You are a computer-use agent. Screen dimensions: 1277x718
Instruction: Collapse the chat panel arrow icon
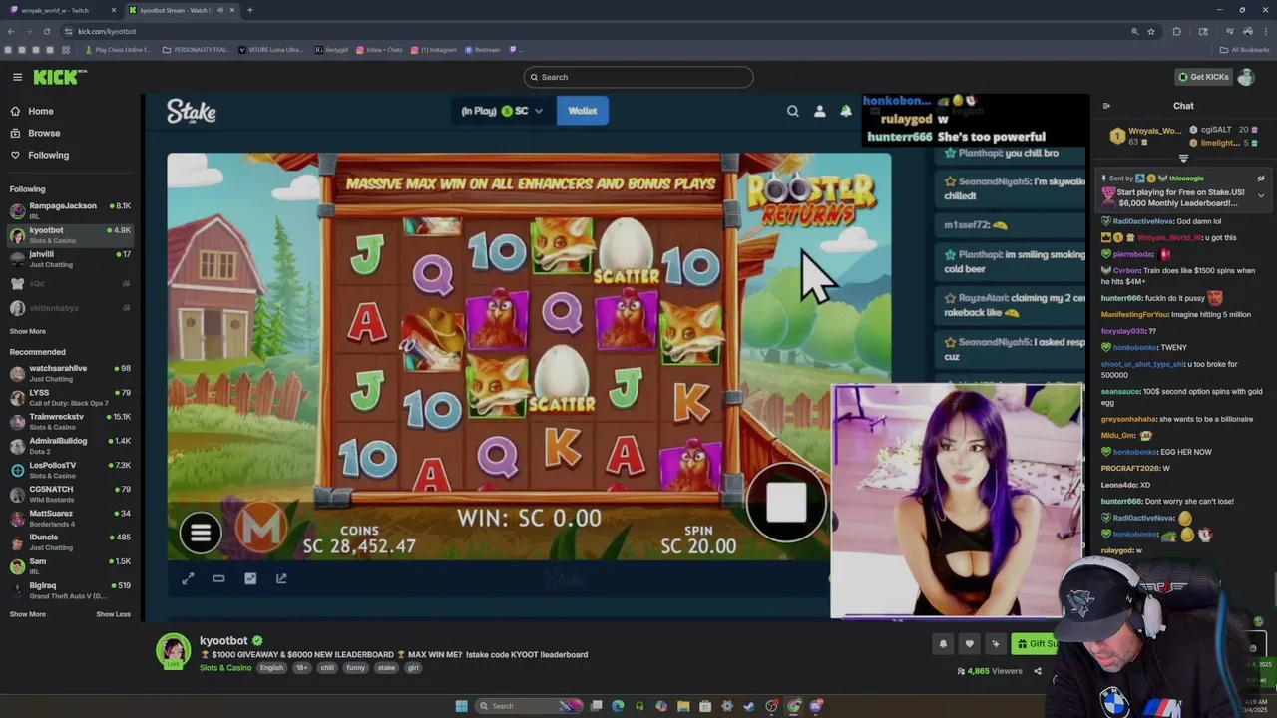click(x=1106, y=106)
